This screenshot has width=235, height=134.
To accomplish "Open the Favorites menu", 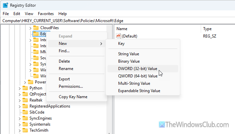I will pyautogui.click(x=46, y=14).
